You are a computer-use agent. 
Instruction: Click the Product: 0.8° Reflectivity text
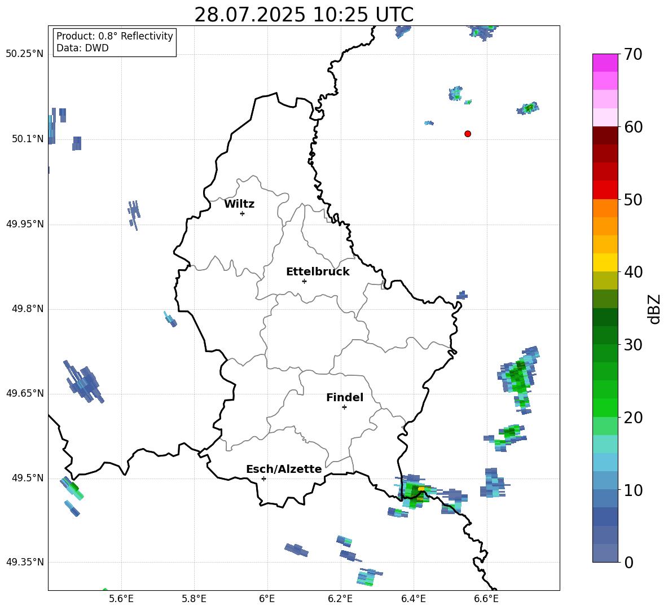coord(115,36)
